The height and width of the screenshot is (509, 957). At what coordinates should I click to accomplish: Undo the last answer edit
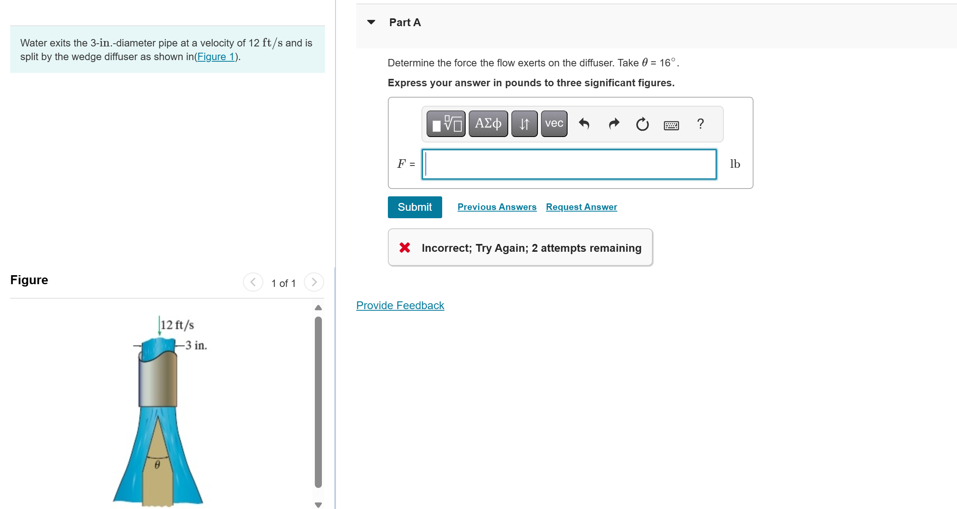coord(584,124)
